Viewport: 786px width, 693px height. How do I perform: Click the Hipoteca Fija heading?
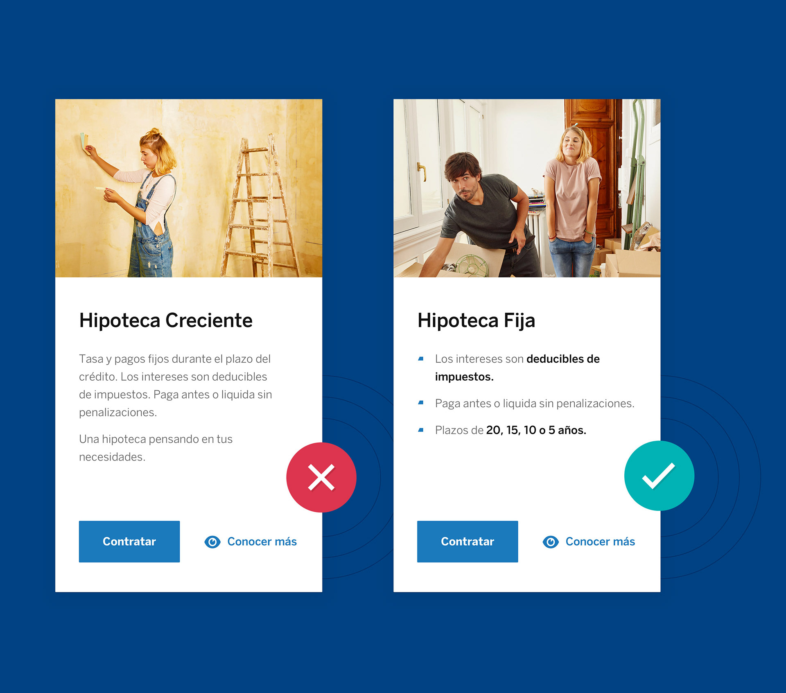[x=476, y=321]
